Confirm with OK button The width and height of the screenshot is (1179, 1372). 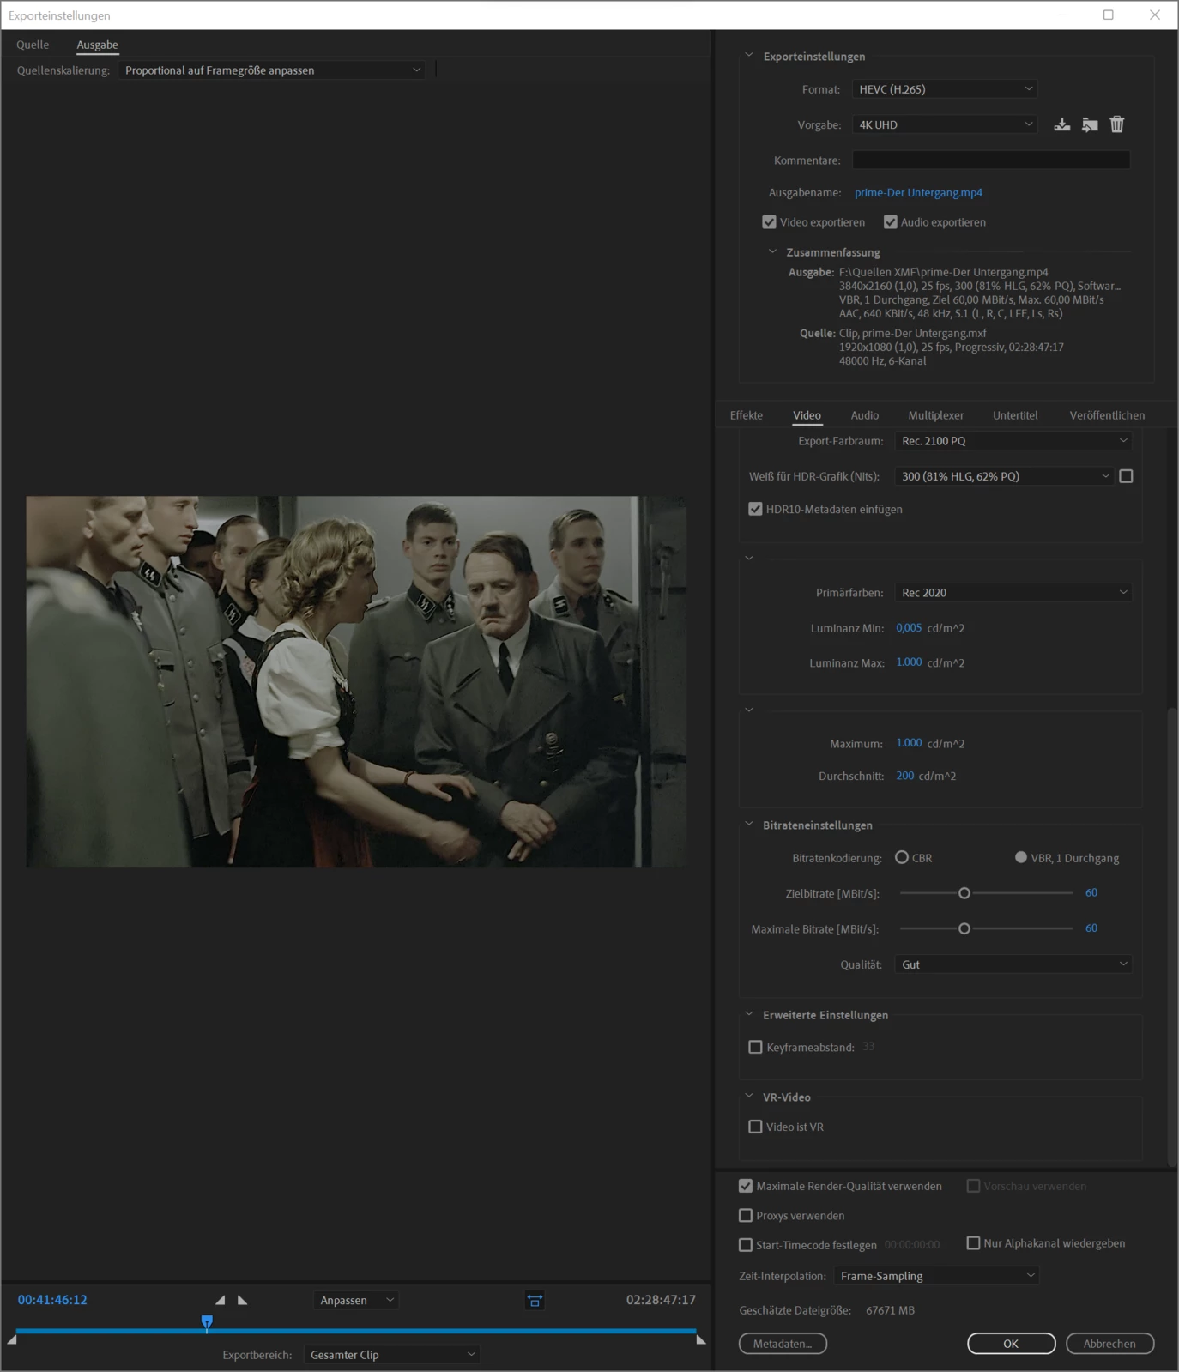1012,1344
